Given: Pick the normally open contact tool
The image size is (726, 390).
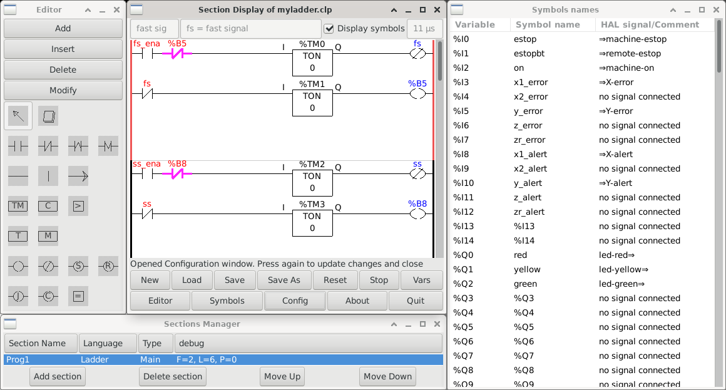Looking at the screenshot, I should click(18, 146).
